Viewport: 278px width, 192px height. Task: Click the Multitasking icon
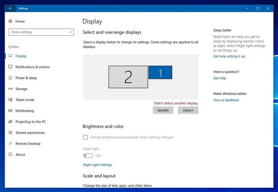(10, 111)
